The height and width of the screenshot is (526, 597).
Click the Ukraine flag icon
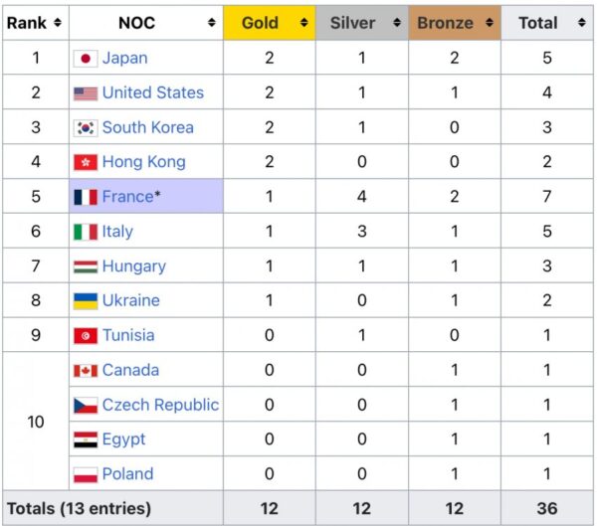[86, 301]
